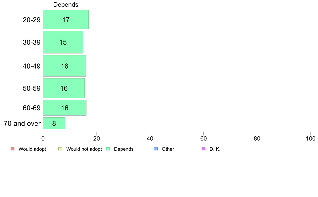Click the Would not adopt legend label
Image resolution: width=318 pixels, height=197 pixels.
click(84, 149)
